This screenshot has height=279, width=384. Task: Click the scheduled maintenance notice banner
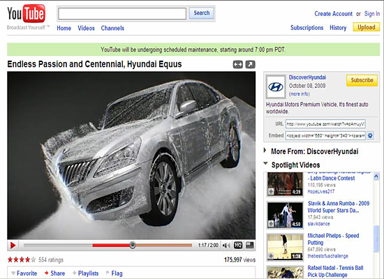(193, 50)
